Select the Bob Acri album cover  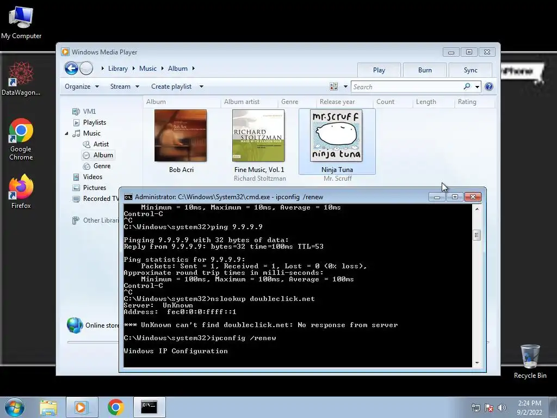tap(181, 136)
